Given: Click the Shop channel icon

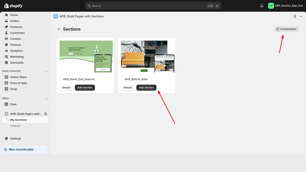Looking at the screenshot, I should [6, 89].
